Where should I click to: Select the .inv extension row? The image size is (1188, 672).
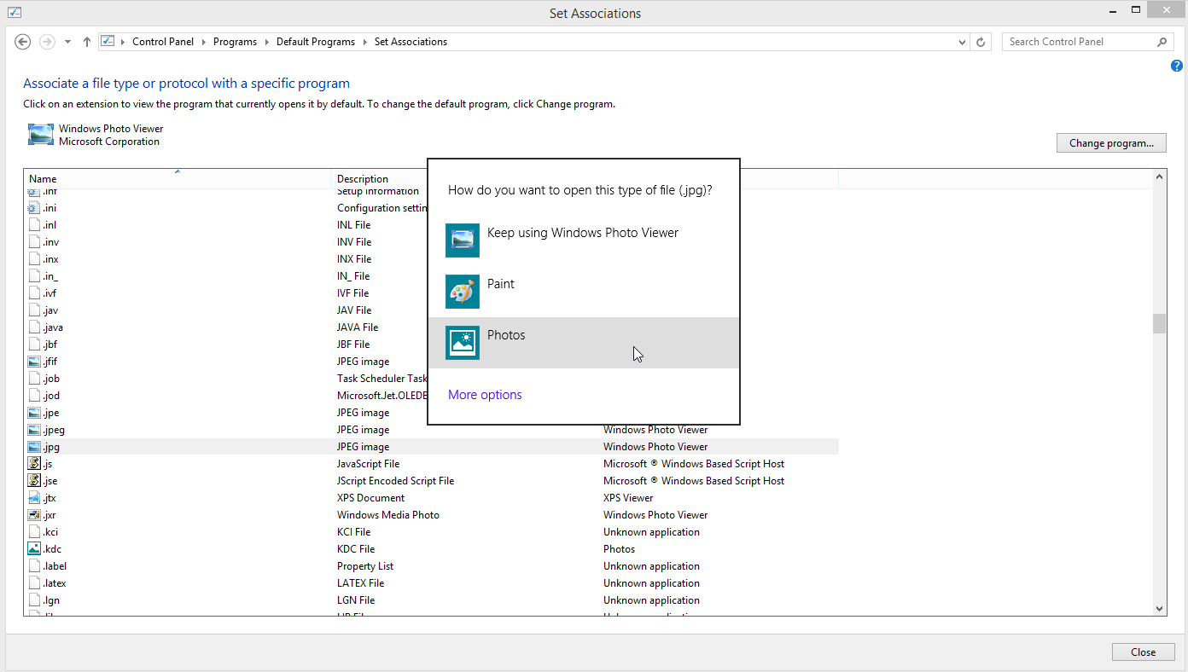[431, 242]
